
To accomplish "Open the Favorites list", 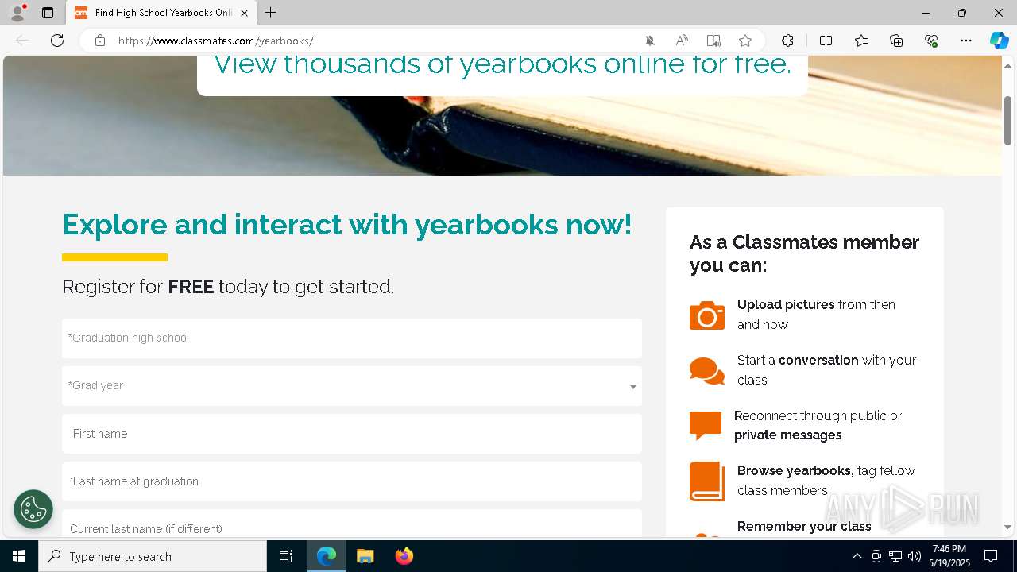I will (861, 41).
